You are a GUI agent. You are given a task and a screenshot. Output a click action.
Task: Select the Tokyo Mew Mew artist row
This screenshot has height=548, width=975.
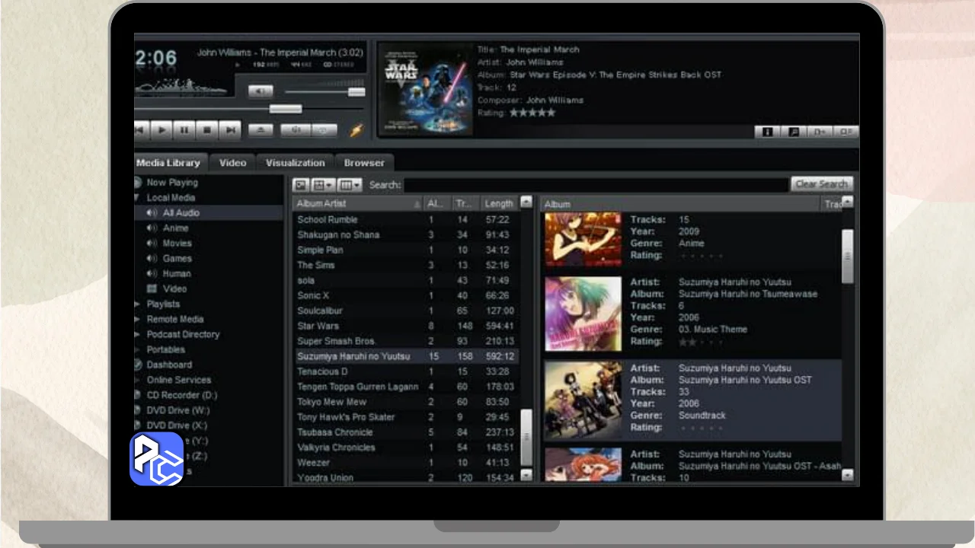click(405, 402)
